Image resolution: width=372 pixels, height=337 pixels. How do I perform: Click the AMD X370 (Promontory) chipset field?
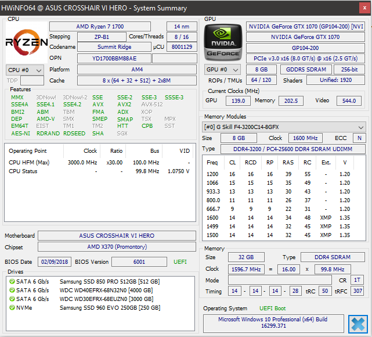(x=117, y=247)
